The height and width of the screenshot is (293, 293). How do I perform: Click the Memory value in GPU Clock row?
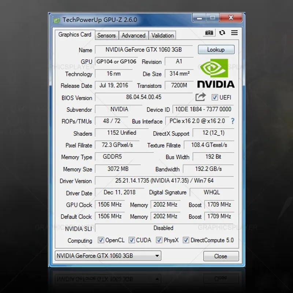pos(166,204)
